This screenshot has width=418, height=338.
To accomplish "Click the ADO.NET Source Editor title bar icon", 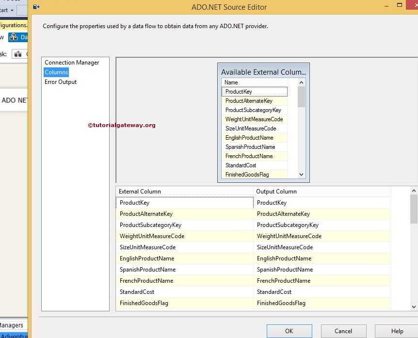I will tap(35, 7).
